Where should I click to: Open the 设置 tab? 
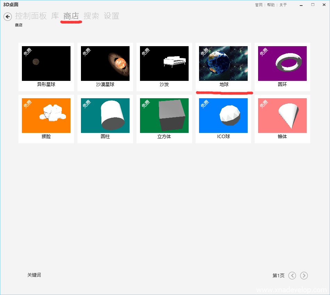(112, 16)
